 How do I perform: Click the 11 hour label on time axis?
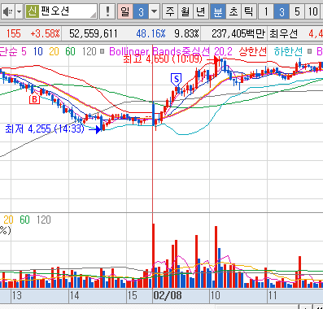[273, 295]
